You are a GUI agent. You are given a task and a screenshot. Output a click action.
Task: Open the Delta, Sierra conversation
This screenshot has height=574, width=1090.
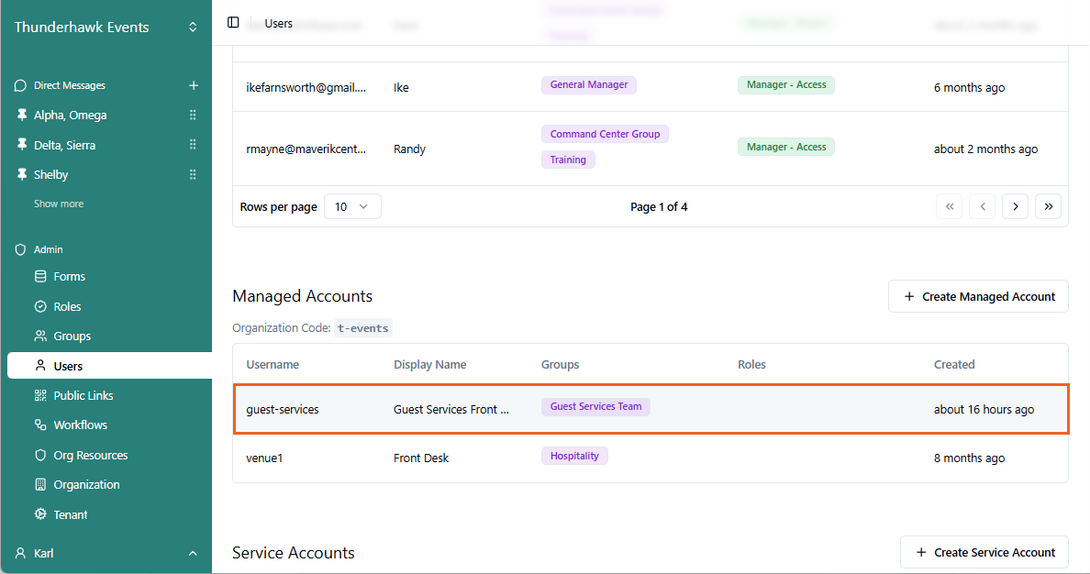pos(64,145)
